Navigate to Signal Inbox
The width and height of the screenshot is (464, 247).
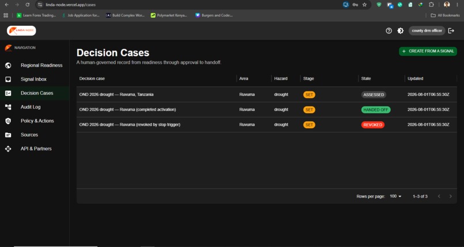(x=33, y=79)
